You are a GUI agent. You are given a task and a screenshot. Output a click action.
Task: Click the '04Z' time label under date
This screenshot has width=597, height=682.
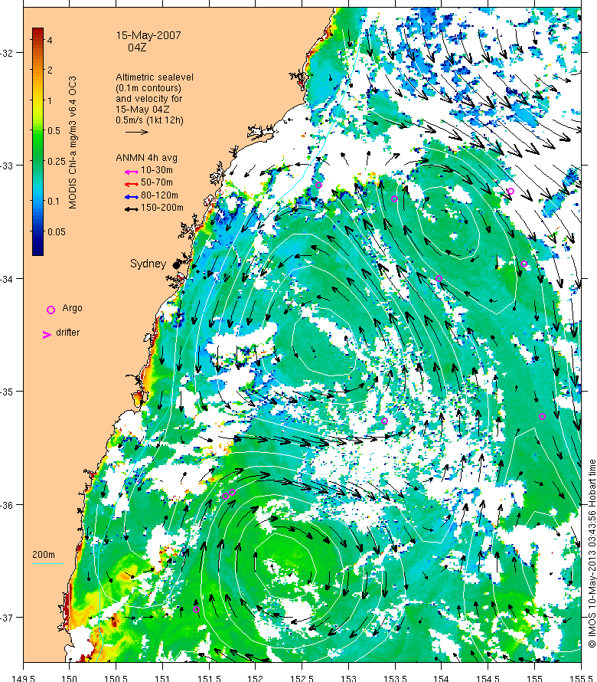tap(137, 48)
